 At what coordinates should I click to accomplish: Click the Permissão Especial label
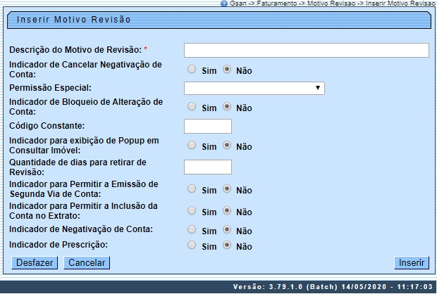coord(51,88)
